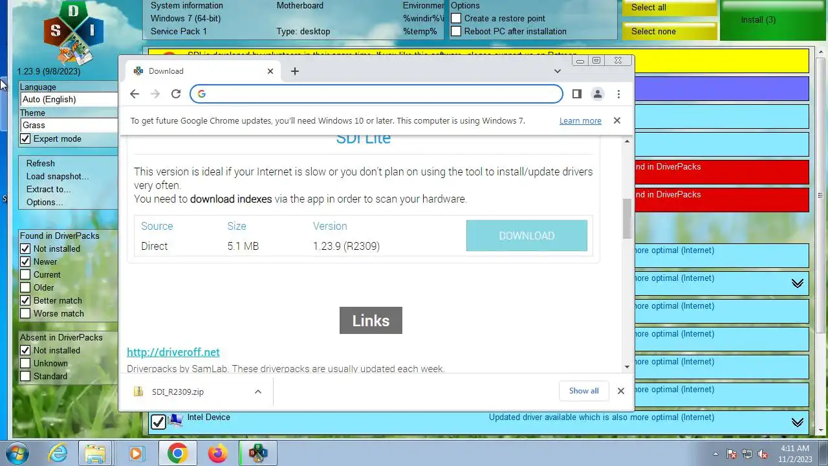Open Chrome's tab search chevron
This screenshot has width=828, height=466.
point(558,71)
